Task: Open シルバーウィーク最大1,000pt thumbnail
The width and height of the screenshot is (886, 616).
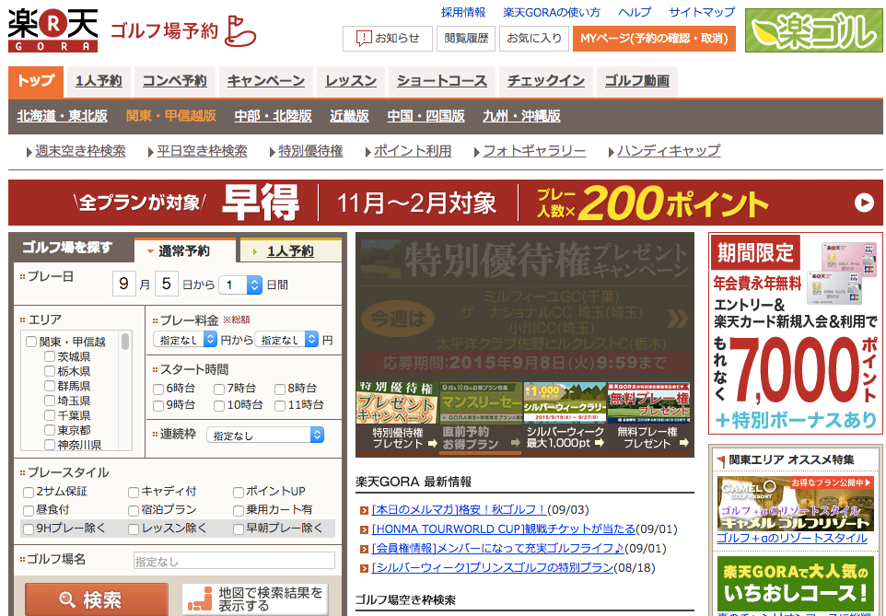Action: [565, 416]
